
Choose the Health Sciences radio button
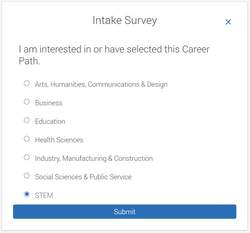27,138
